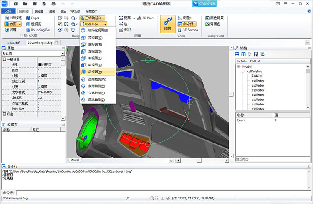Choose 底视图(R) bottom view

point(98,45)
